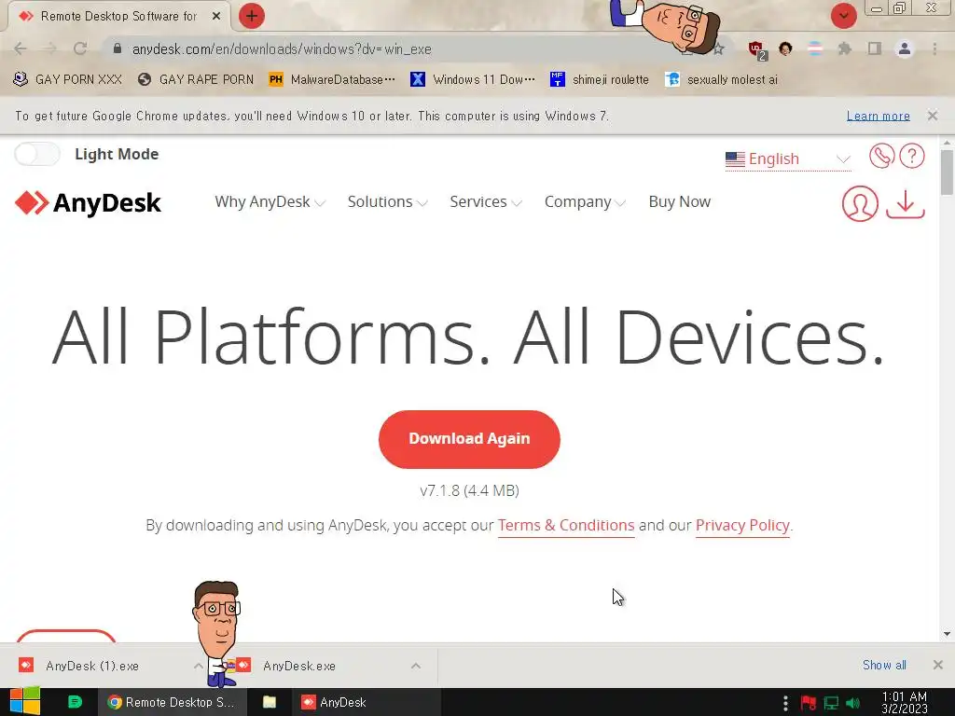The width and height of the screenshot is (955, 716).
Task: Open options chevron for AnyDesk.exe download
Action: [x=416, y=666]
